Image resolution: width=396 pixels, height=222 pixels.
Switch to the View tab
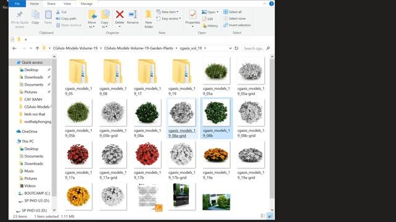tap(67, 4)
